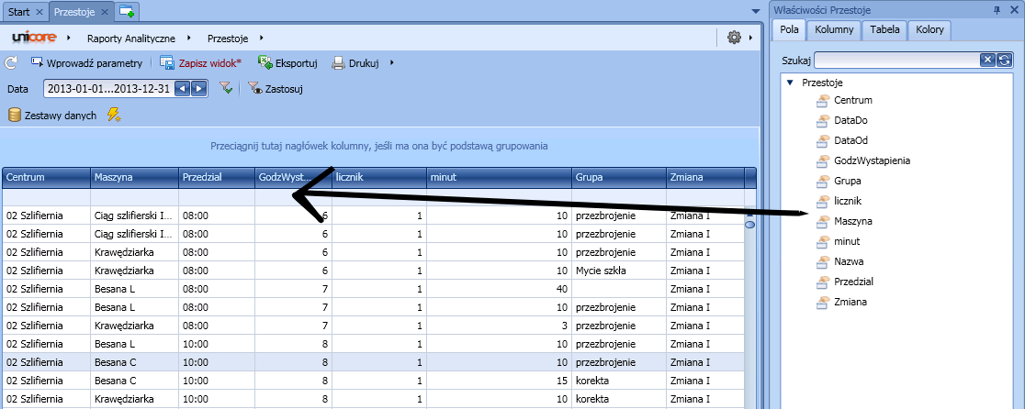1025x409 pixels.
Task: Click the Eksportuj button
Action: pos(287,63)
